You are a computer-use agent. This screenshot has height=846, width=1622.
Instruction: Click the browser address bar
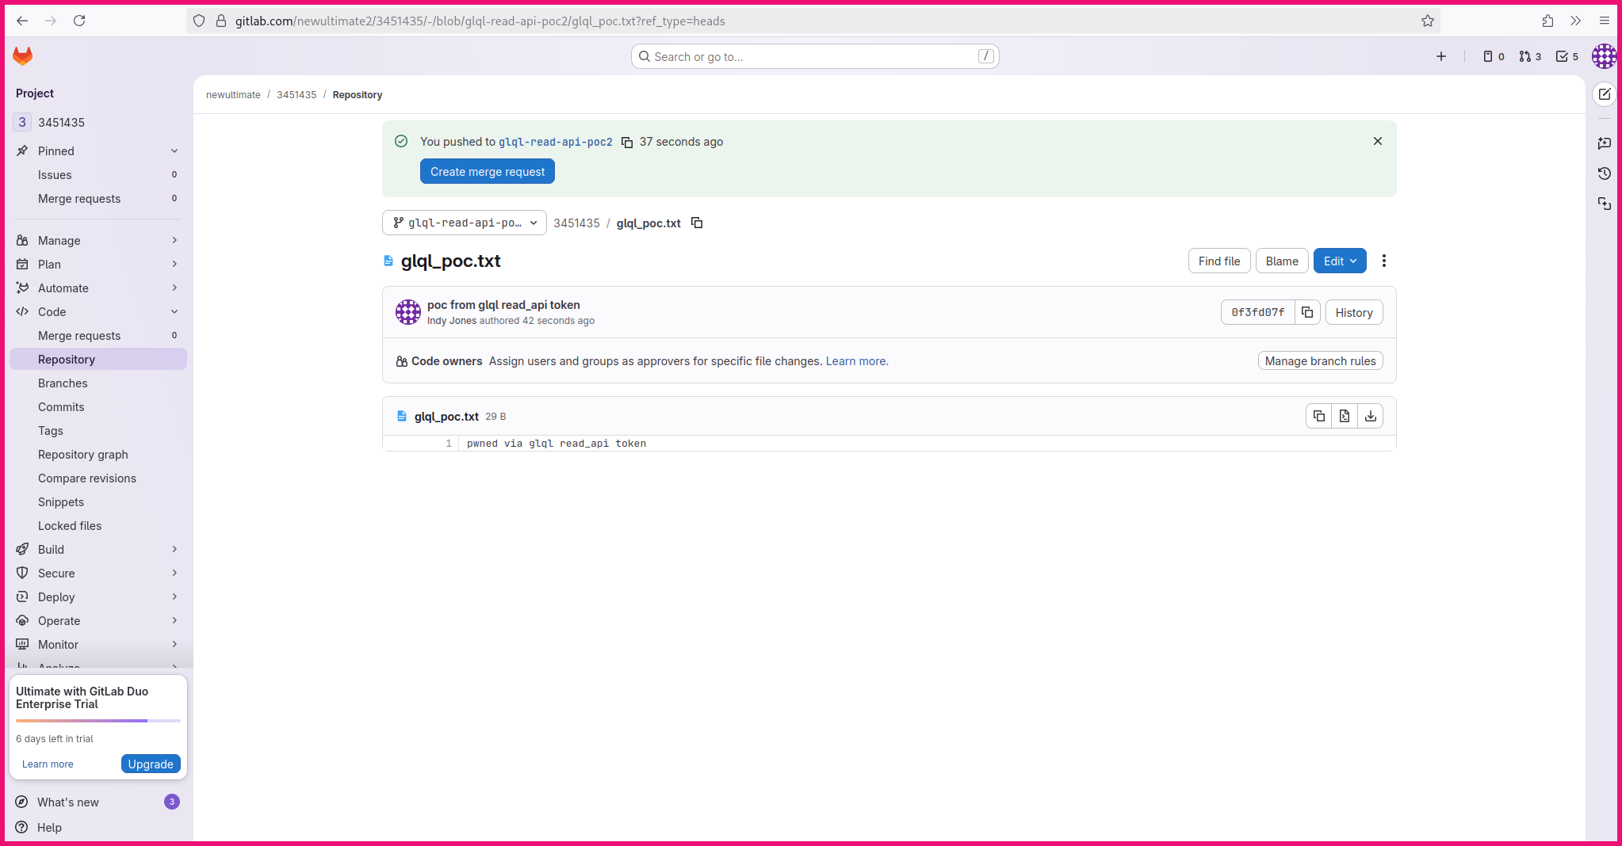coord(813,21)
